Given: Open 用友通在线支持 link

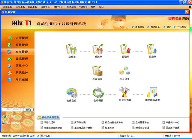Looking at the screenshot, I should coord(12,123).
